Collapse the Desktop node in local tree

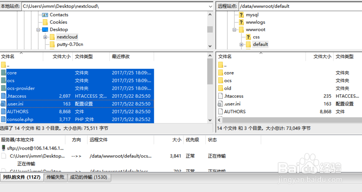coord(38,30)
